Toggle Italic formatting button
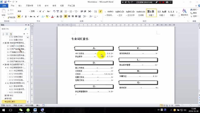The width and height of the screenshot is (200, 113). click(x=22, y=17)
